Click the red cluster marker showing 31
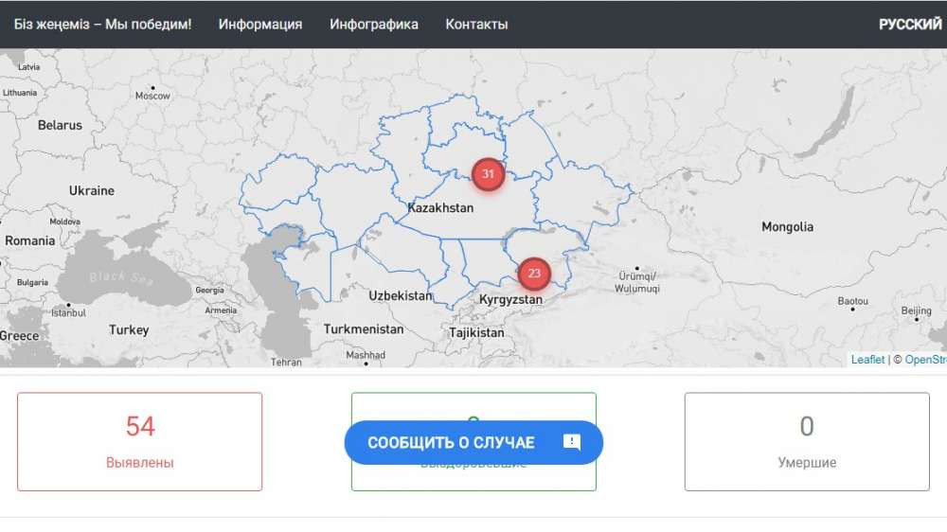Image resolution: width=947 pixels, height=532 pixels. coord(488,174)
